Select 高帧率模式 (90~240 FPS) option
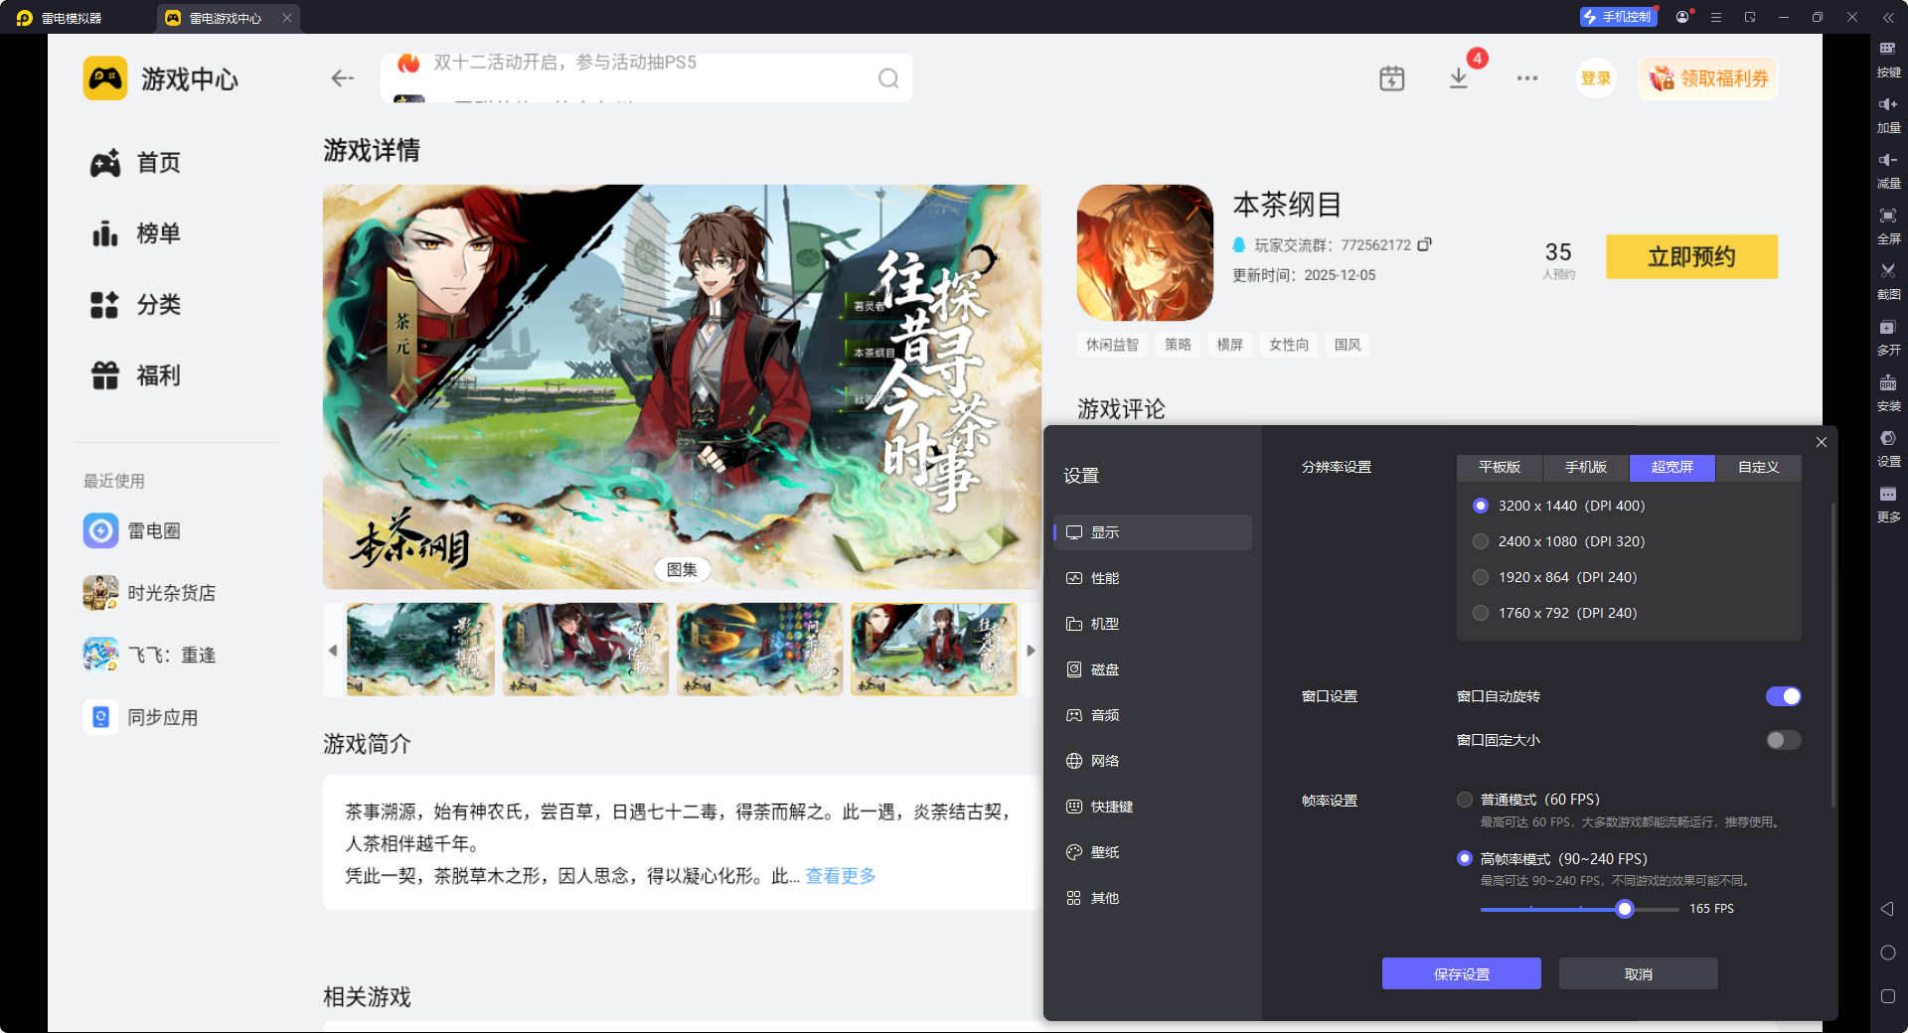The height and width of the screenshot is (1033, 1908). coord(1465,858)
